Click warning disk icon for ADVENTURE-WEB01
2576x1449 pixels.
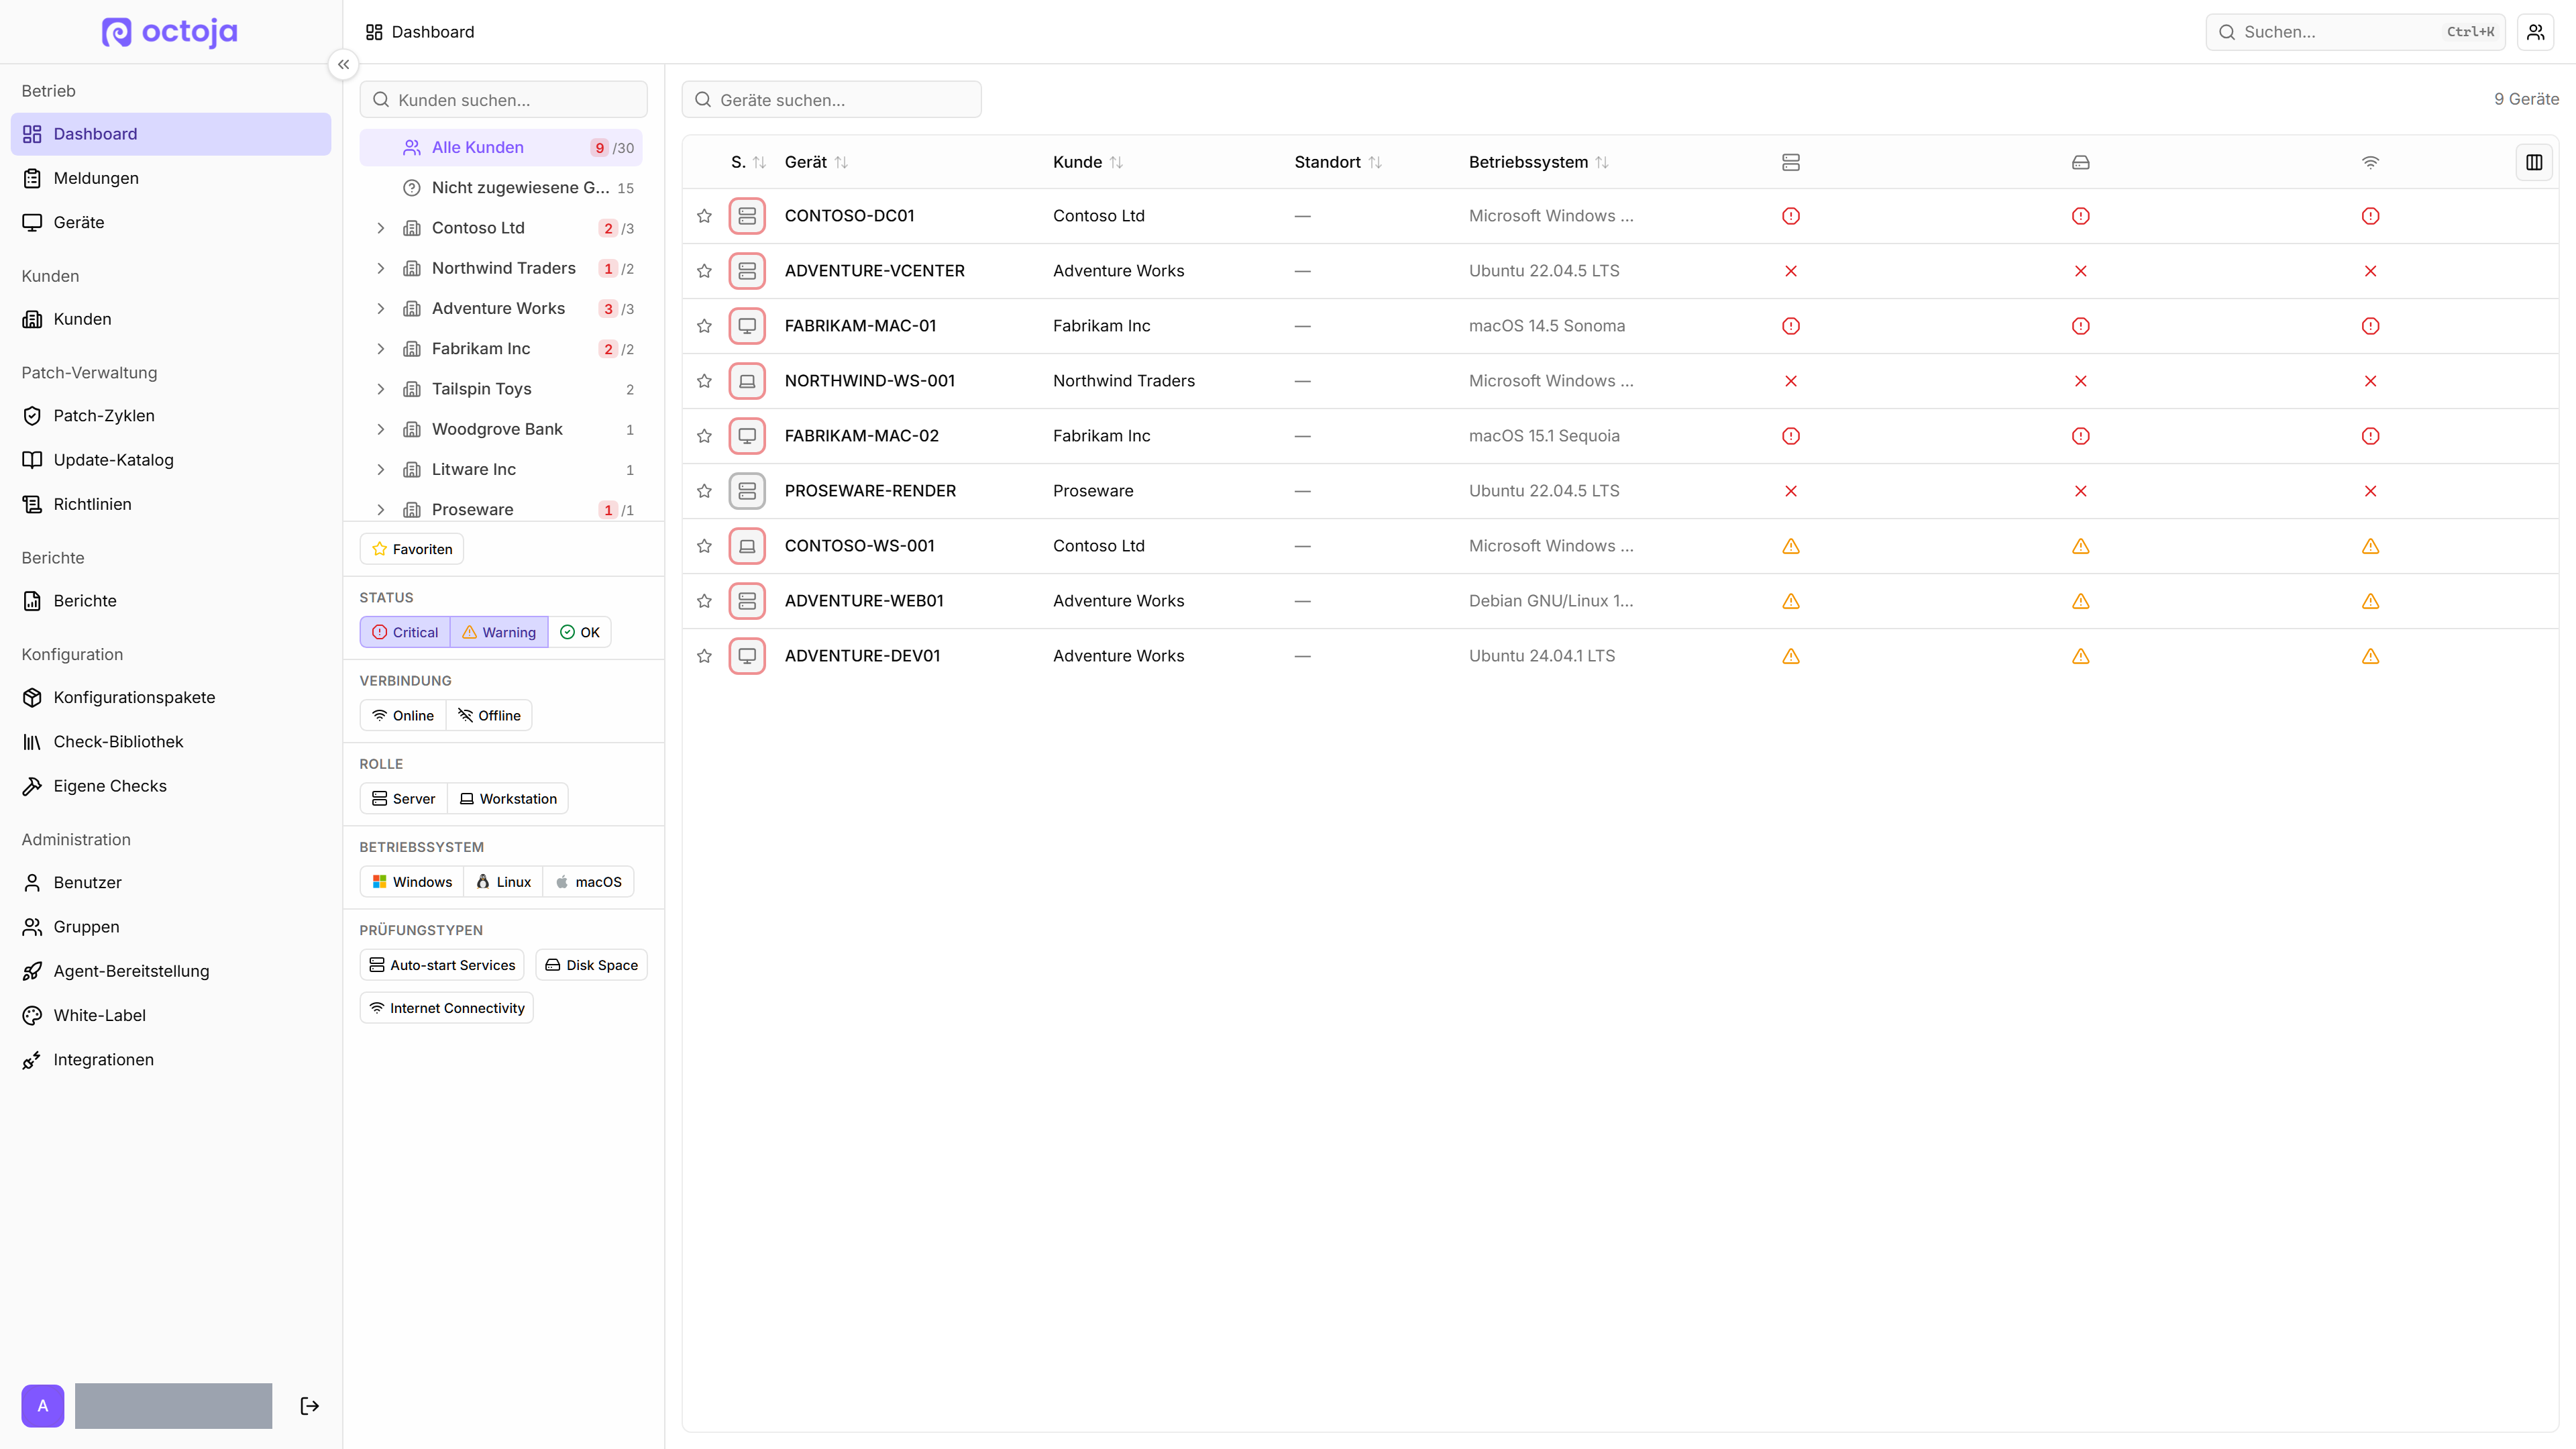[x=2081, y=601]
